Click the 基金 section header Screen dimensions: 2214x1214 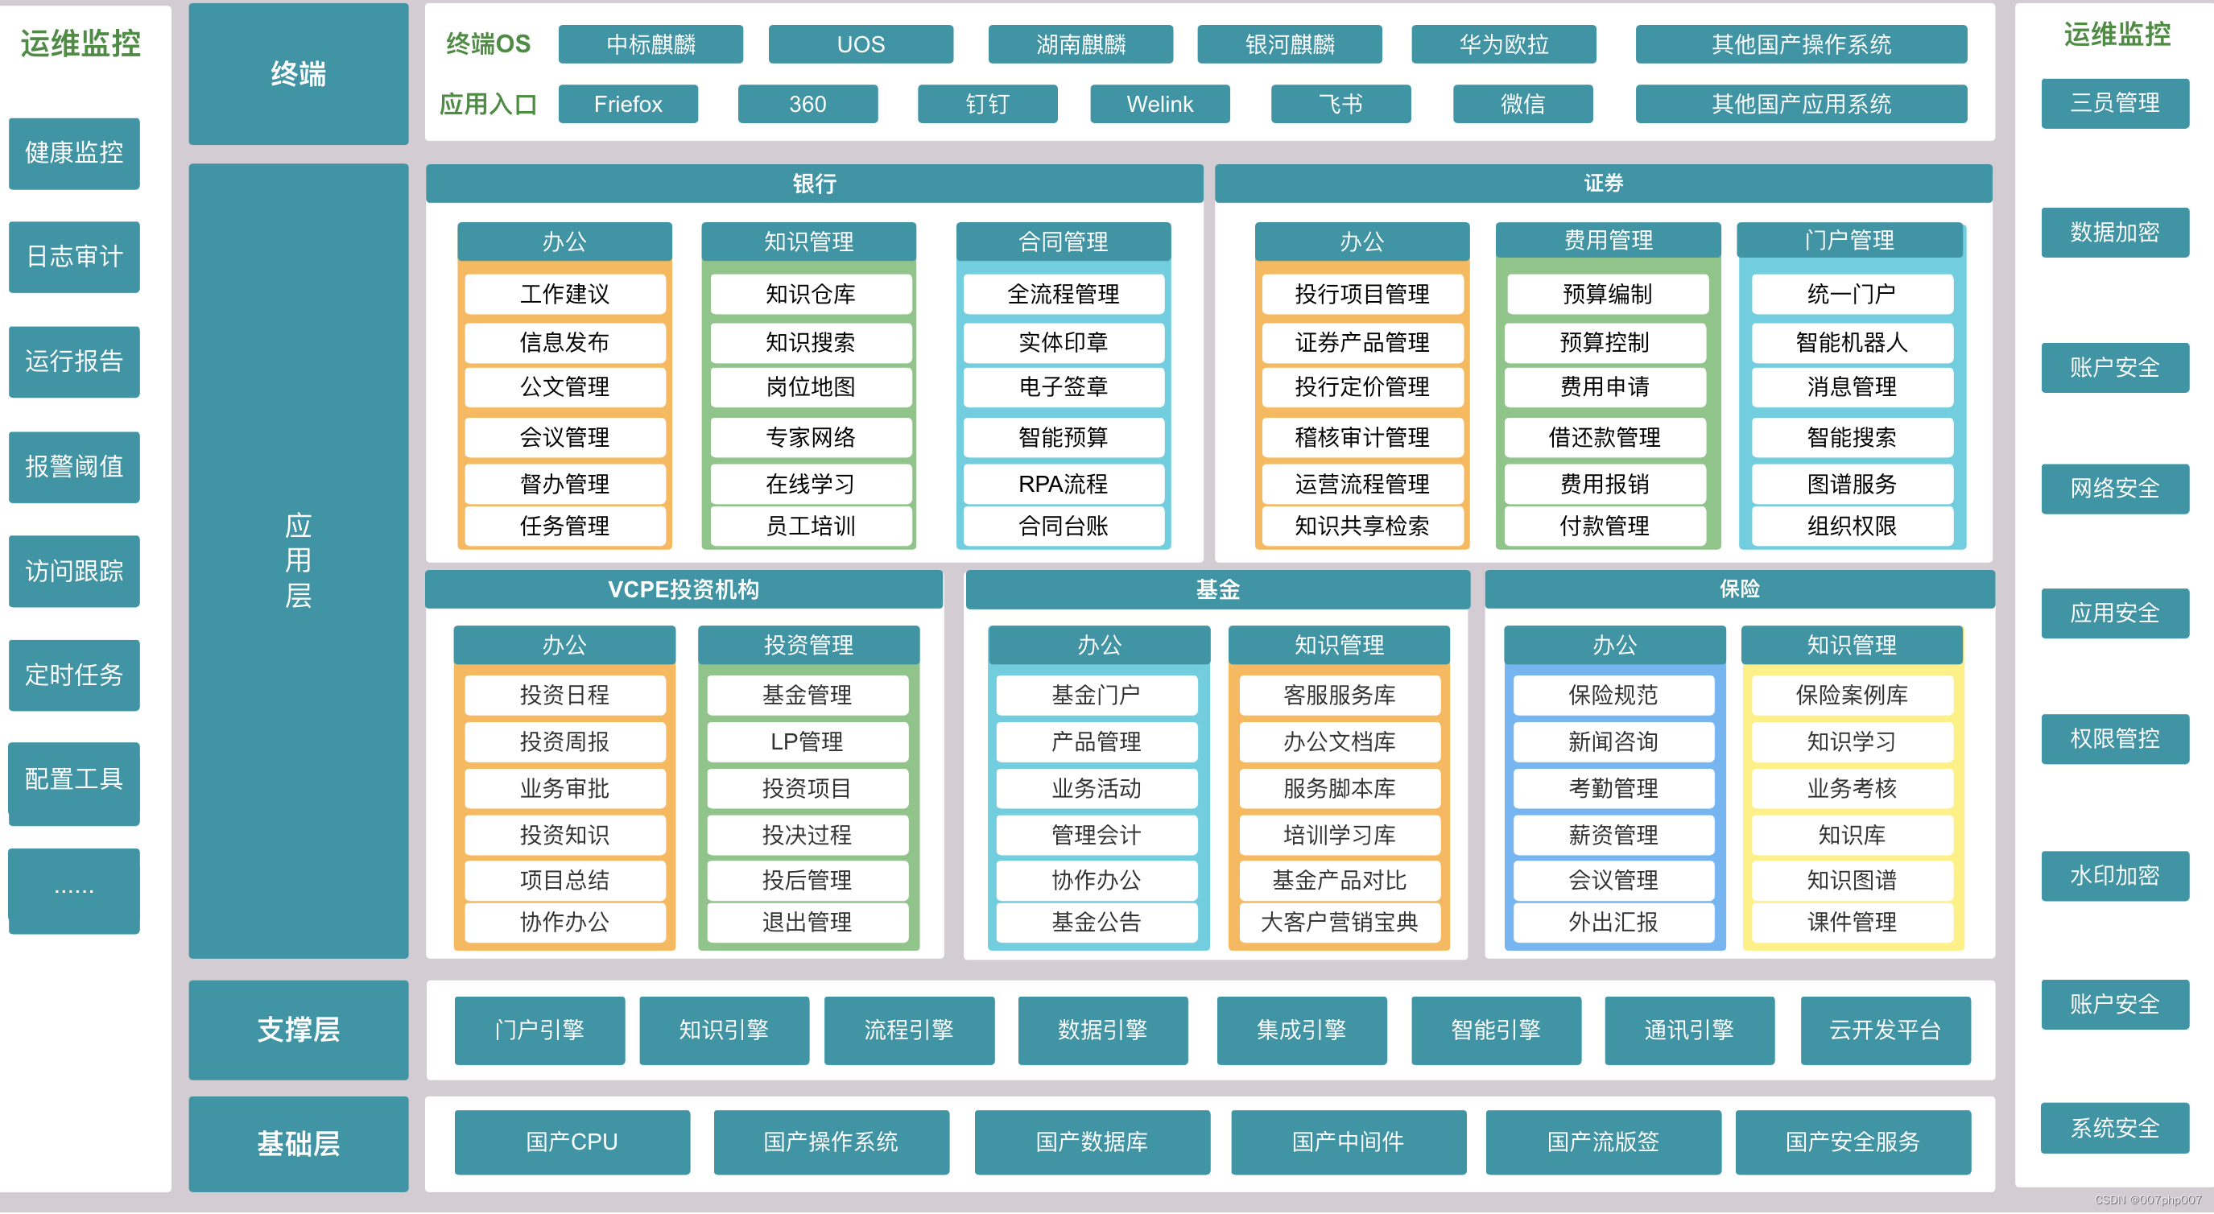[1217, 589]
